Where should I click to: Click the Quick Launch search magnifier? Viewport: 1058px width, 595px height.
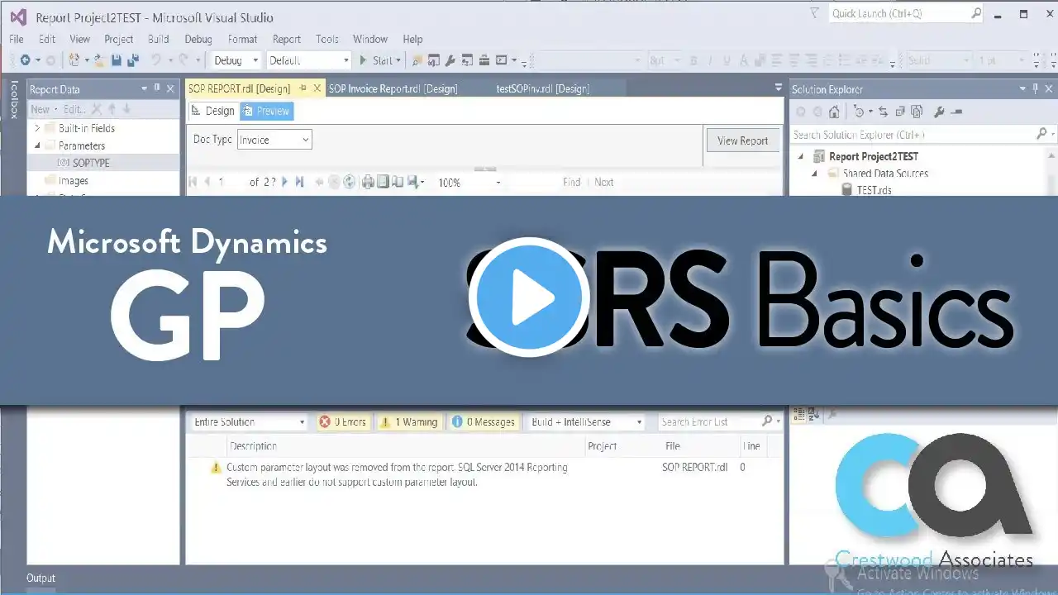click(x=976, y=13)
